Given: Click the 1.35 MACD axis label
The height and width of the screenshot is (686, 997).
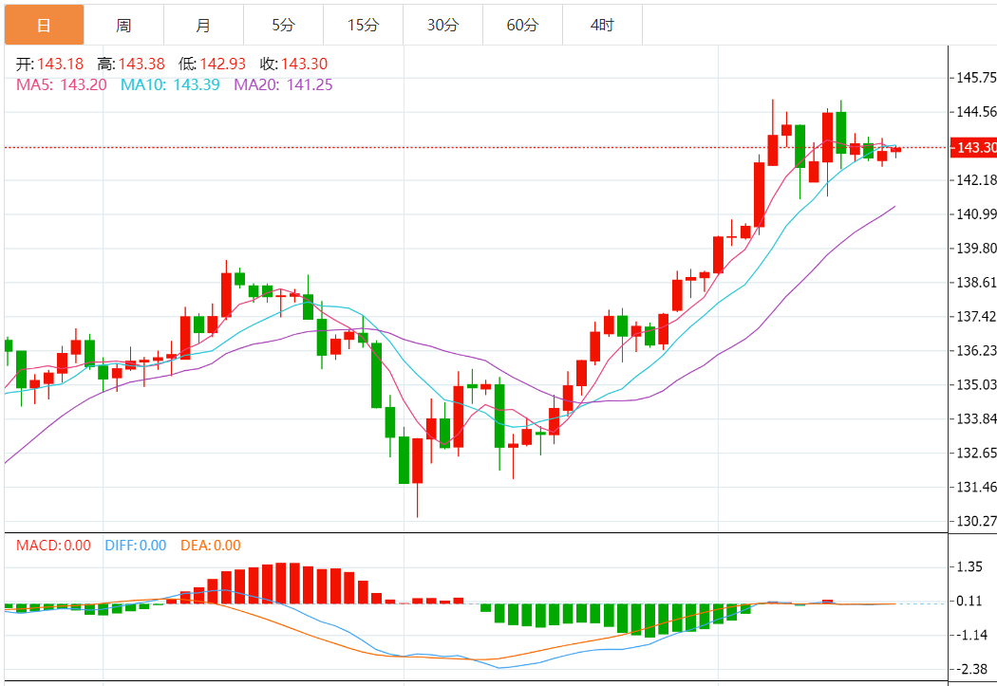Looking at the screenshot, I should click(969, 566).
